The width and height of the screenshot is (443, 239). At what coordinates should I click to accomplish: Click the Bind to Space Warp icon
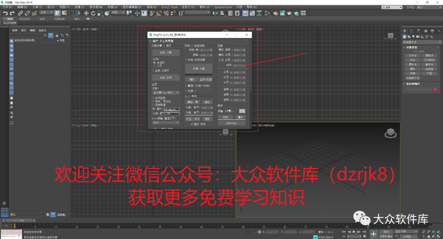[x=34, y=14]
